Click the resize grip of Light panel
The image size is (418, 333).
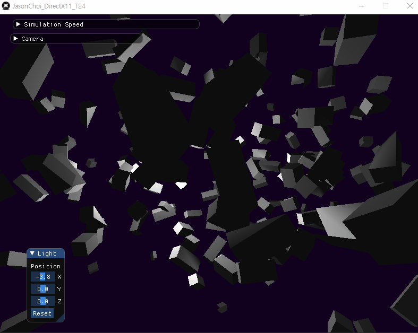coord(61,319)
